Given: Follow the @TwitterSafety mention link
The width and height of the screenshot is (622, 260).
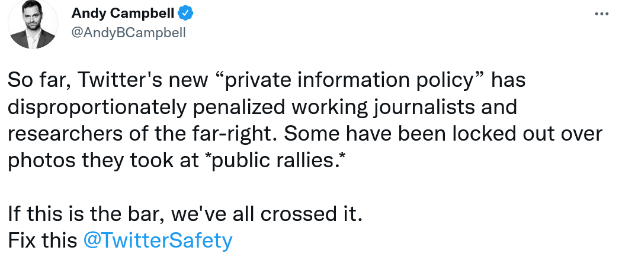Looking at the screenshot, I should [x=158, y=240].
